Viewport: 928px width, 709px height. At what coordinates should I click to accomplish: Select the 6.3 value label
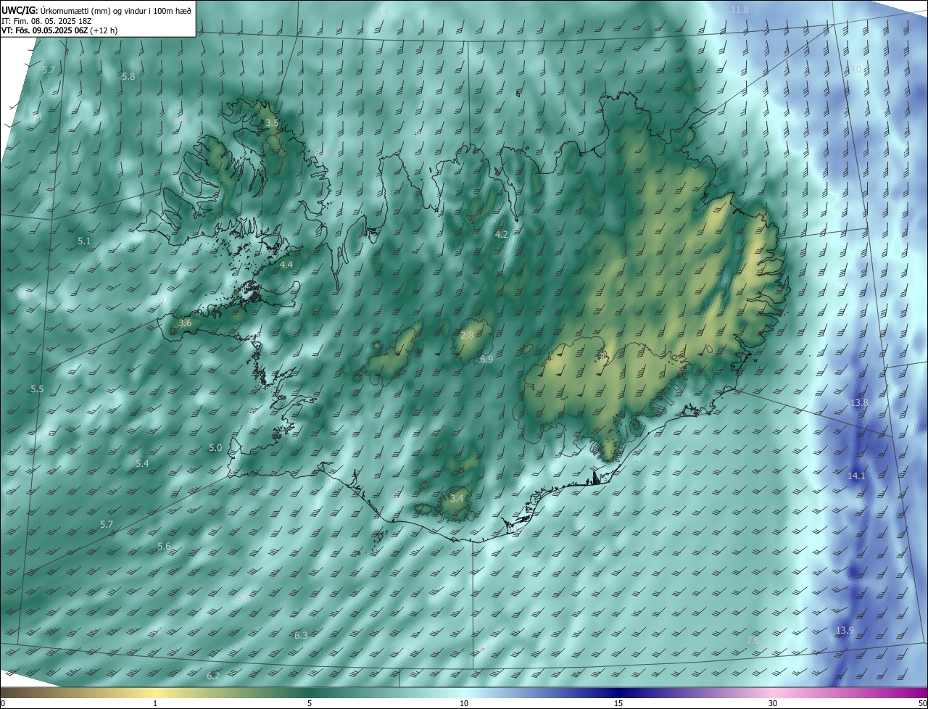(x=301, y=635)
